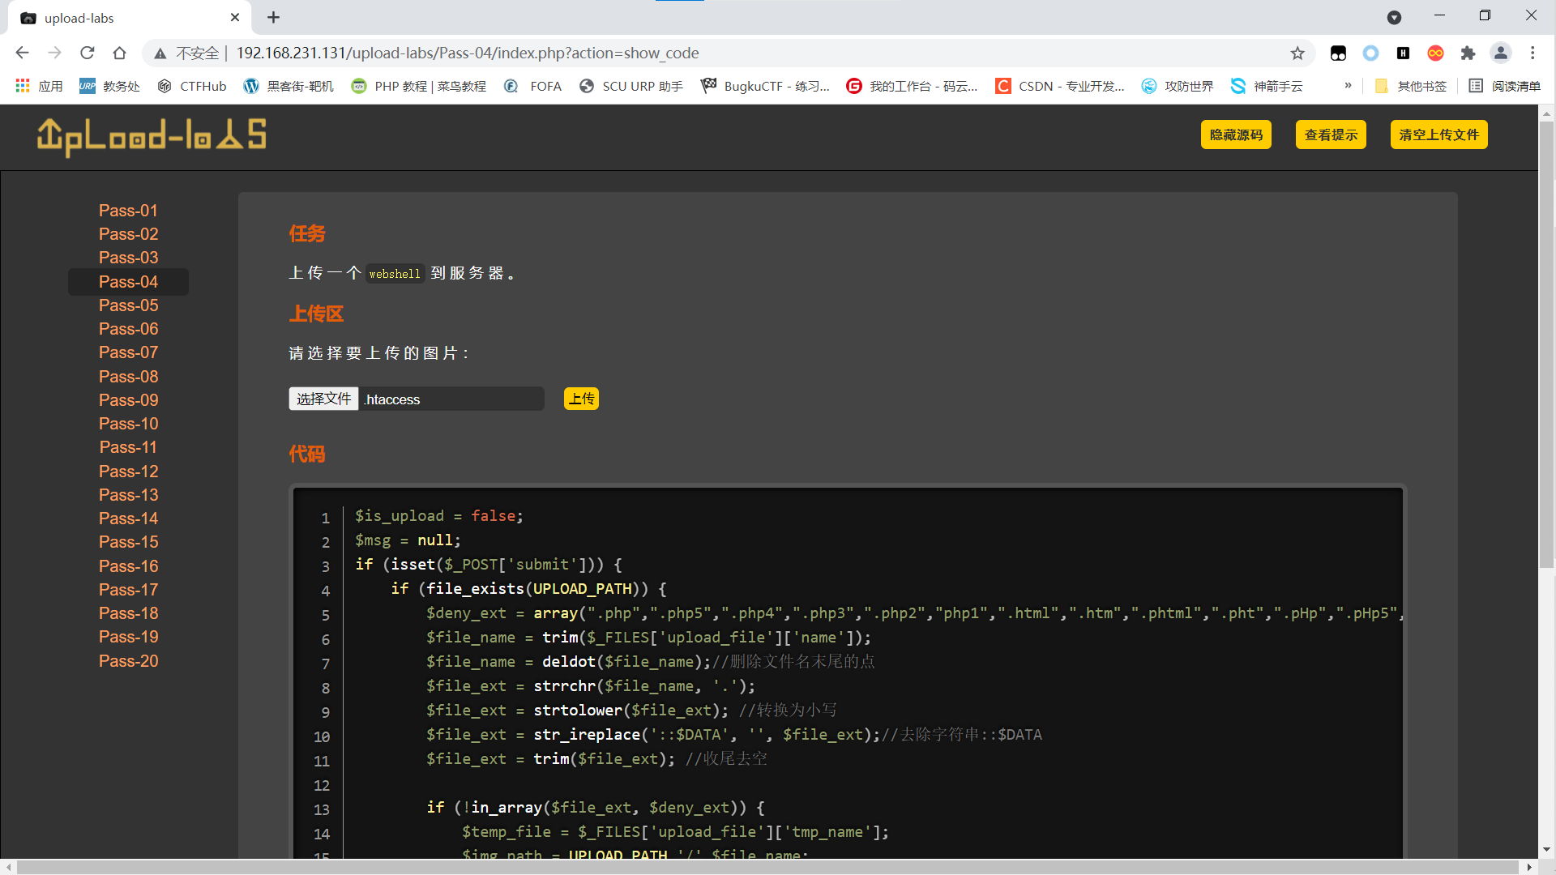Image resolution: width=1556 pixels, height=875 pixels.
Task: Bookmark this page with star icon
Action: pos(1297,53)
